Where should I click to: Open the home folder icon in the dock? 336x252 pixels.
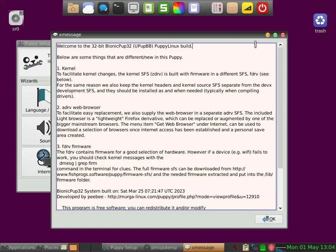(x=73, y=8)
